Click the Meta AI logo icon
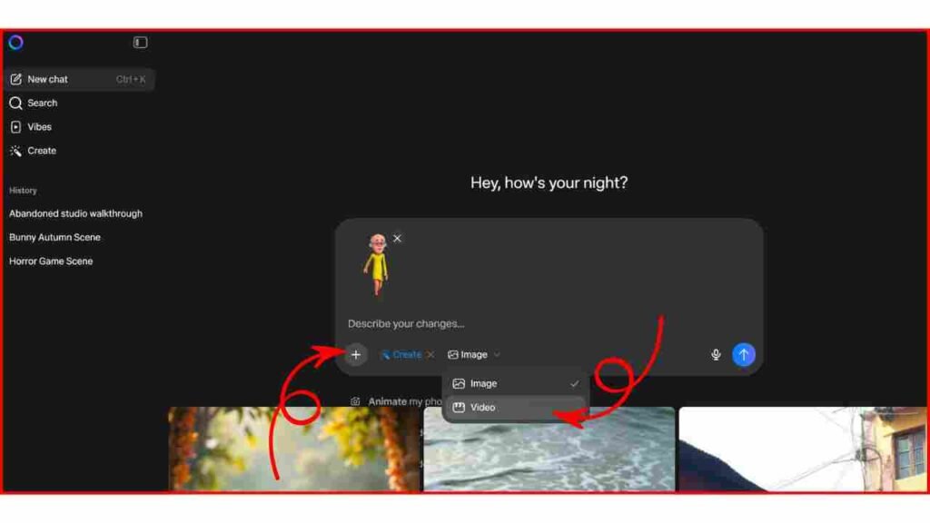The width and height of the screenshot is (930, 523). tap(15, 43)
